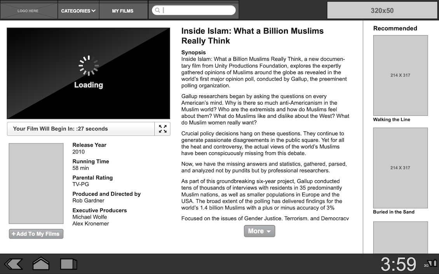Screen dimensions: 439x274
Task: Click the Synopsis heading
Action: pyautogui.click(x=193, y=52)
